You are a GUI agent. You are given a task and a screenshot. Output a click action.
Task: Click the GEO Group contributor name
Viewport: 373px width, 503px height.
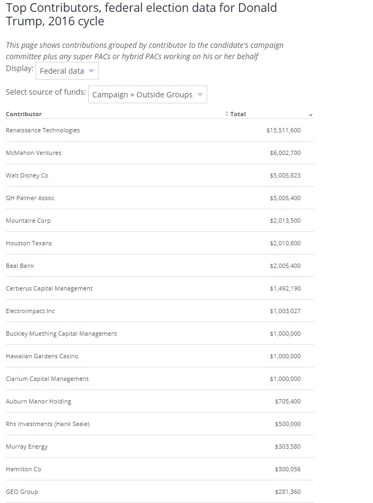tap(22, 492)
